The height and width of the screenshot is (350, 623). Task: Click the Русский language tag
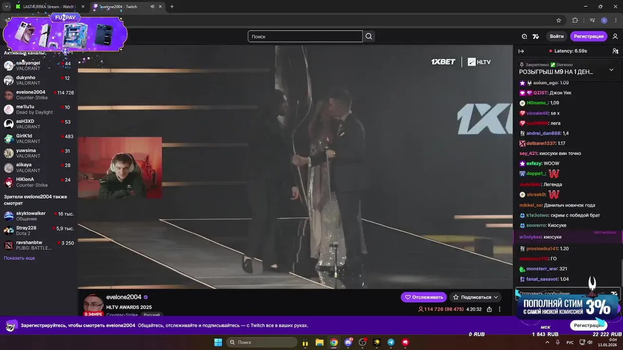[152, 315]
